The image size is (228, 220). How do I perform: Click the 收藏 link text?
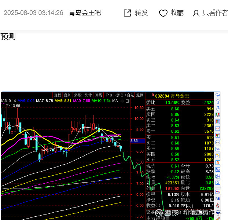tap(177, 13)
